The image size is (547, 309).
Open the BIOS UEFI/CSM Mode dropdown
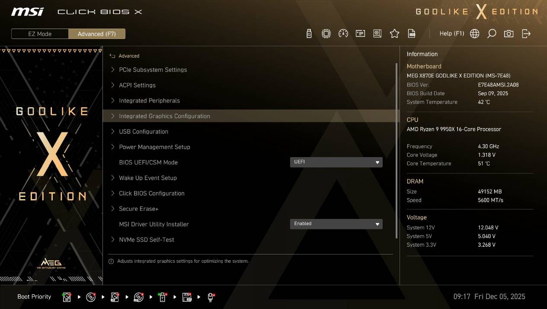pyautogui.click(x=336, y=162)
